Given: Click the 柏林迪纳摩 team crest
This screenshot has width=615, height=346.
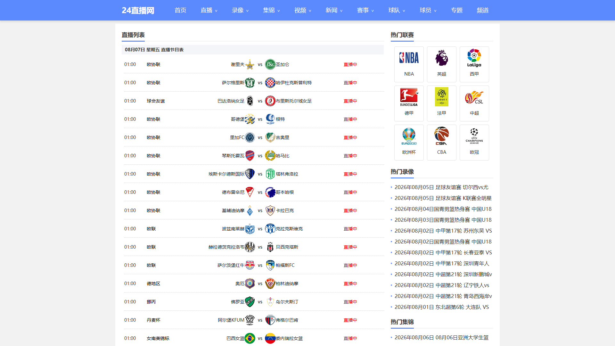Looking at the screenshot, I should click(270, 284).
